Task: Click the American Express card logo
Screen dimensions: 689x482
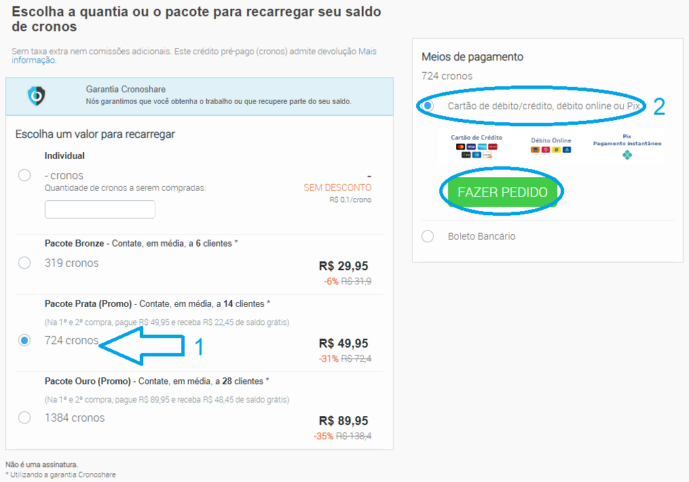Action: point(482,147)
